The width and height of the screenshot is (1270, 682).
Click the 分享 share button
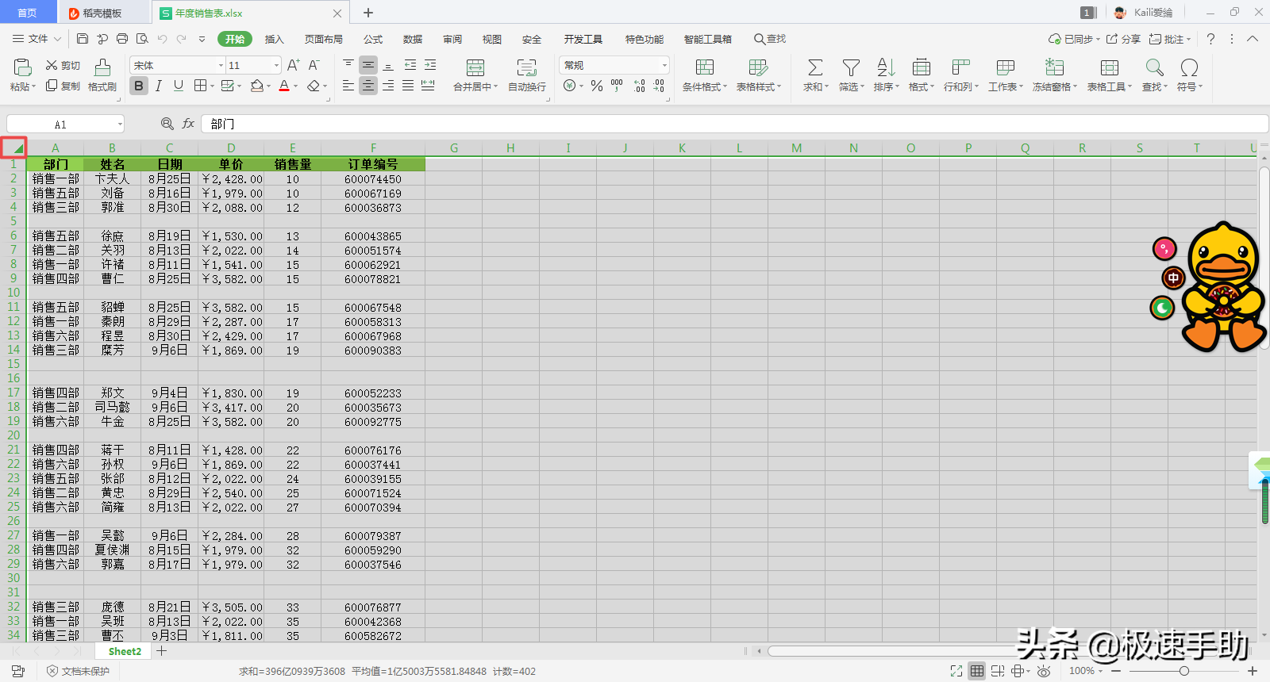pos(1123,39)
